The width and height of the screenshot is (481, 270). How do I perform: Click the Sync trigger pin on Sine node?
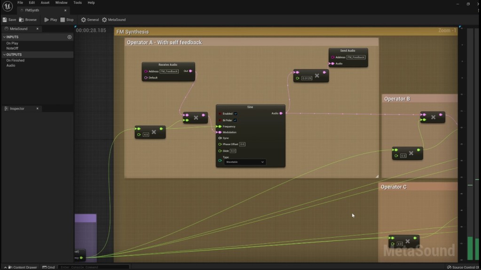point(220,138)
